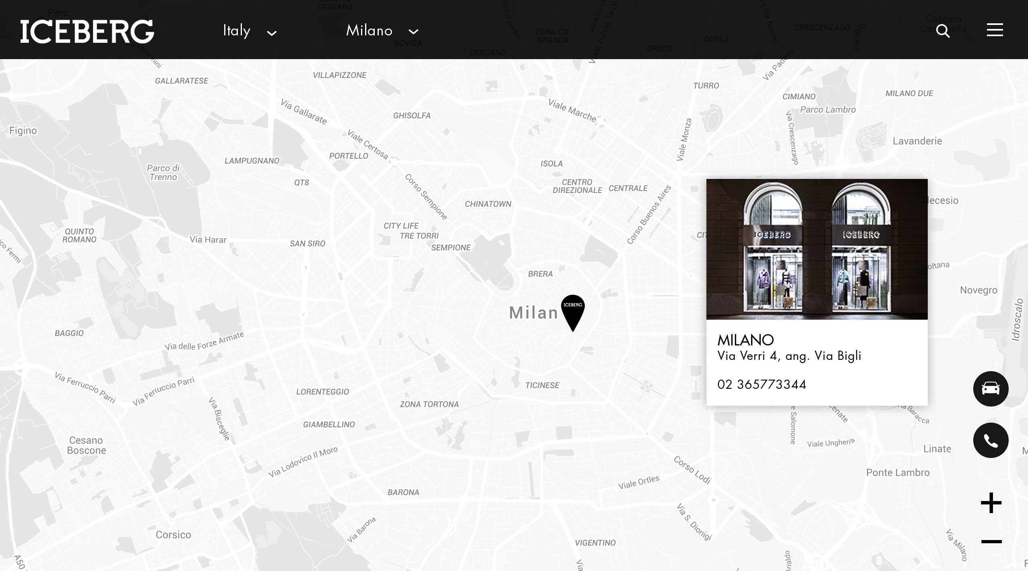Click the search magnifier icon
1028x571 pixels.
coord(943,31)
